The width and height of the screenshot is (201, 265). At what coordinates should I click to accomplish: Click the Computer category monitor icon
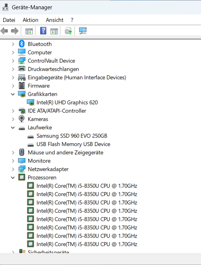(x=22, y=52)
